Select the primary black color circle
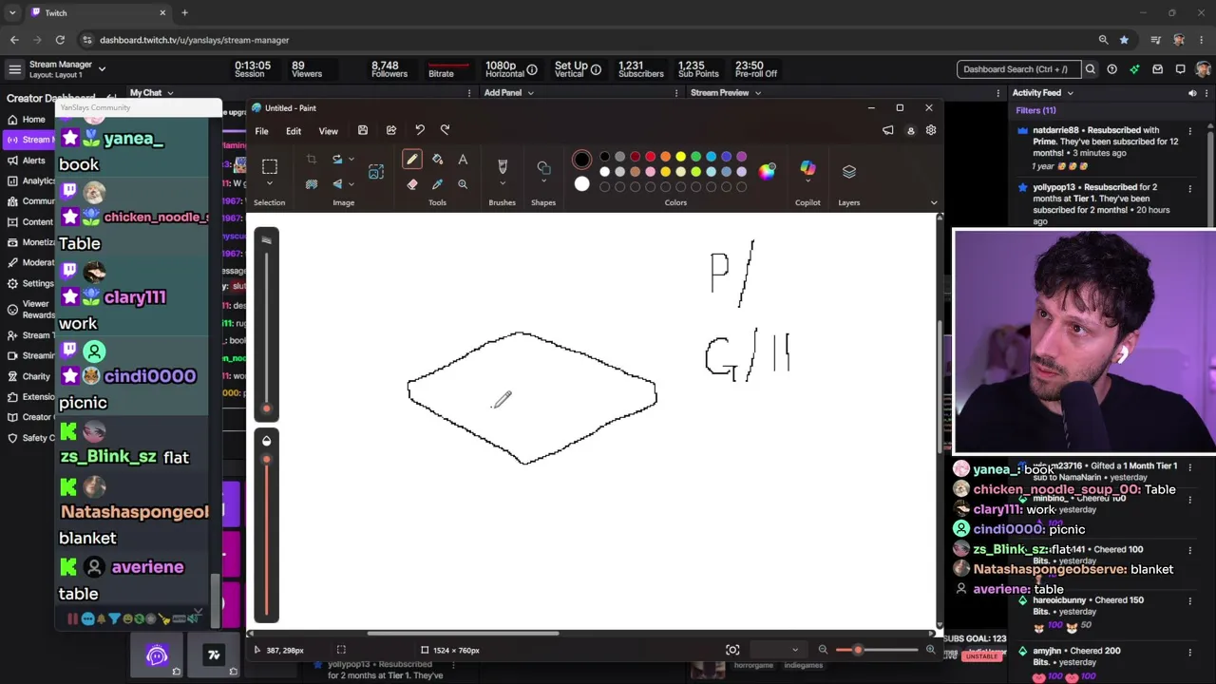Screen dimensions: 1216x684 click(581, 160)
